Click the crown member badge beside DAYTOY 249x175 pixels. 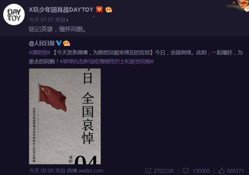(109, 10)
